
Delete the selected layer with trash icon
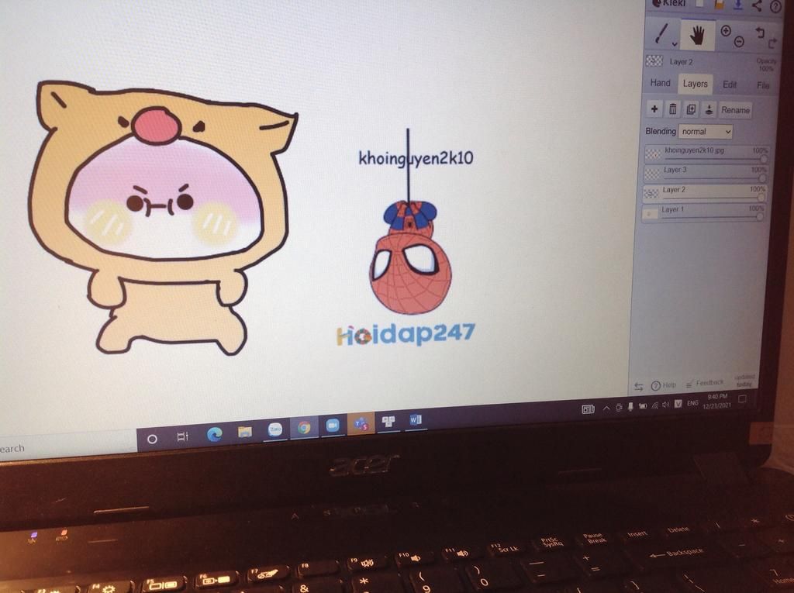click(672, 109)
